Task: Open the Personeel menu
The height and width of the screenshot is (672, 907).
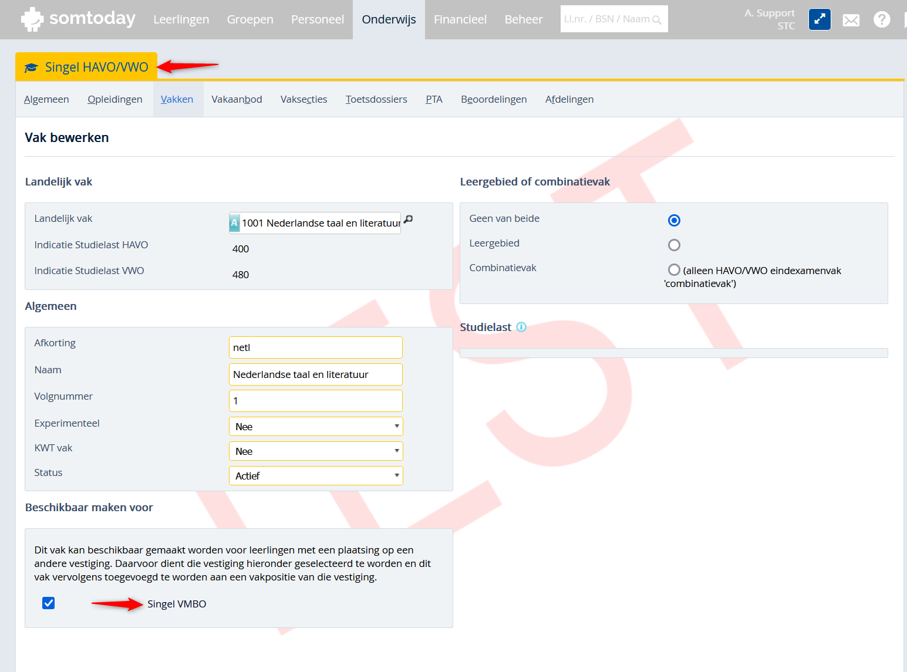Action: [x=318, y=19]
